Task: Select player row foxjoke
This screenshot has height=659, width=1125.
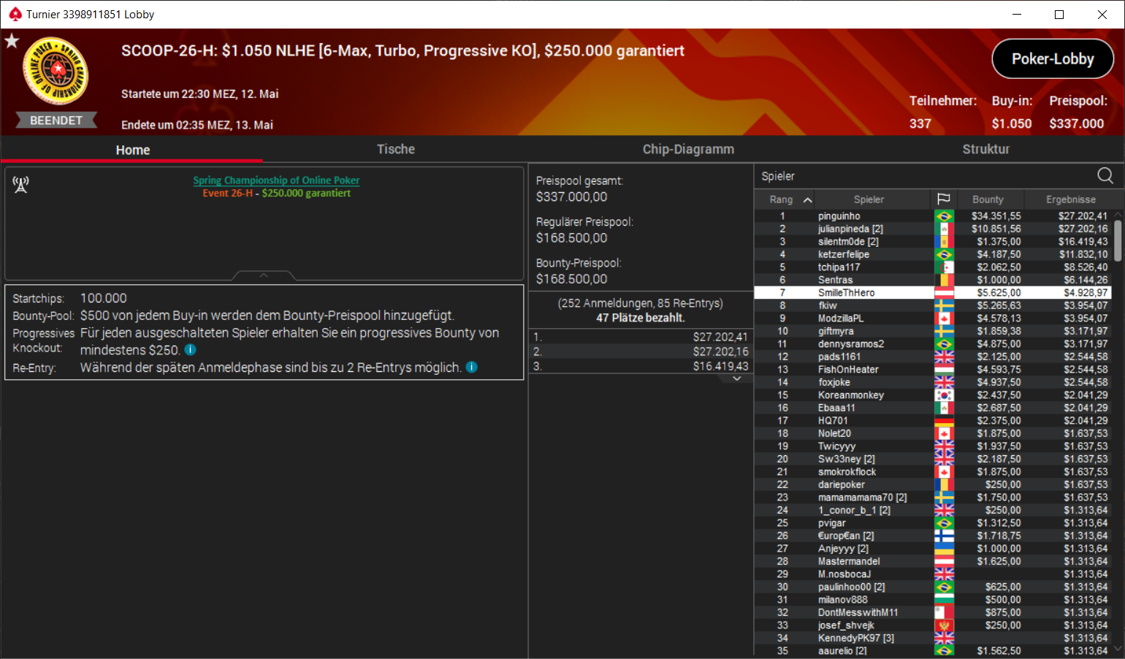Action: (x=932, y=382)
